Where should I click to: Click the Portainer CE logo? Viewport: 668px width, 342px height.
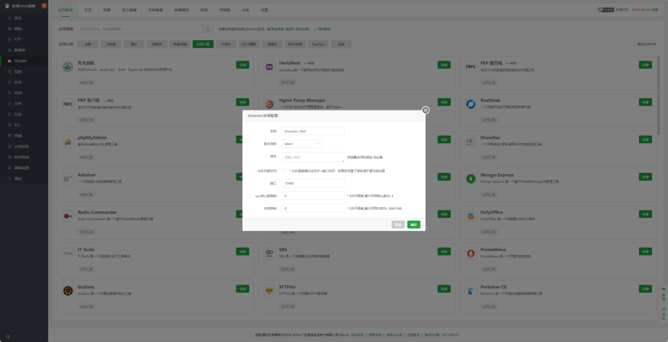(471, 291)
